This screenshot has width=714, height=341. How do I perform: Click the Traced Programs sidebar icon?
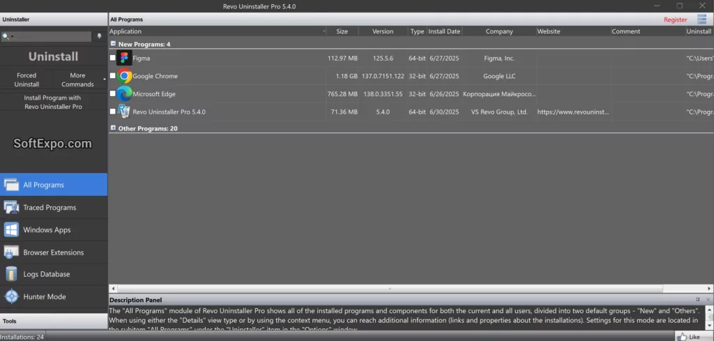click(x=11, y=208)
